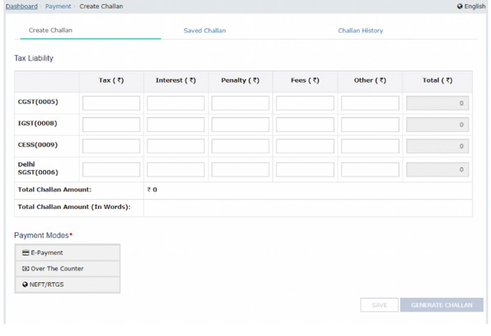491x336 pixels.
Task: Select the CESS Penalty input field
Action: tap(240, 146)
